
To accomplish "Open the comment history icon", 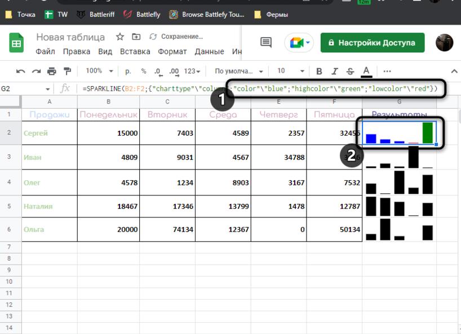I will click(266, 43).
